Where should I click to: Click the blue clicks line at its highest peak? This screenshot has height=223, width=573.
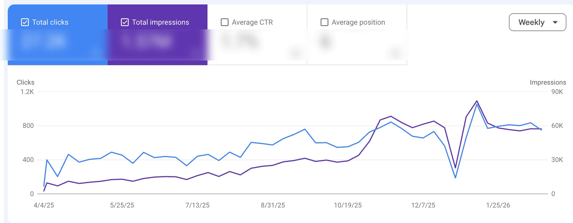click(476, 104)
